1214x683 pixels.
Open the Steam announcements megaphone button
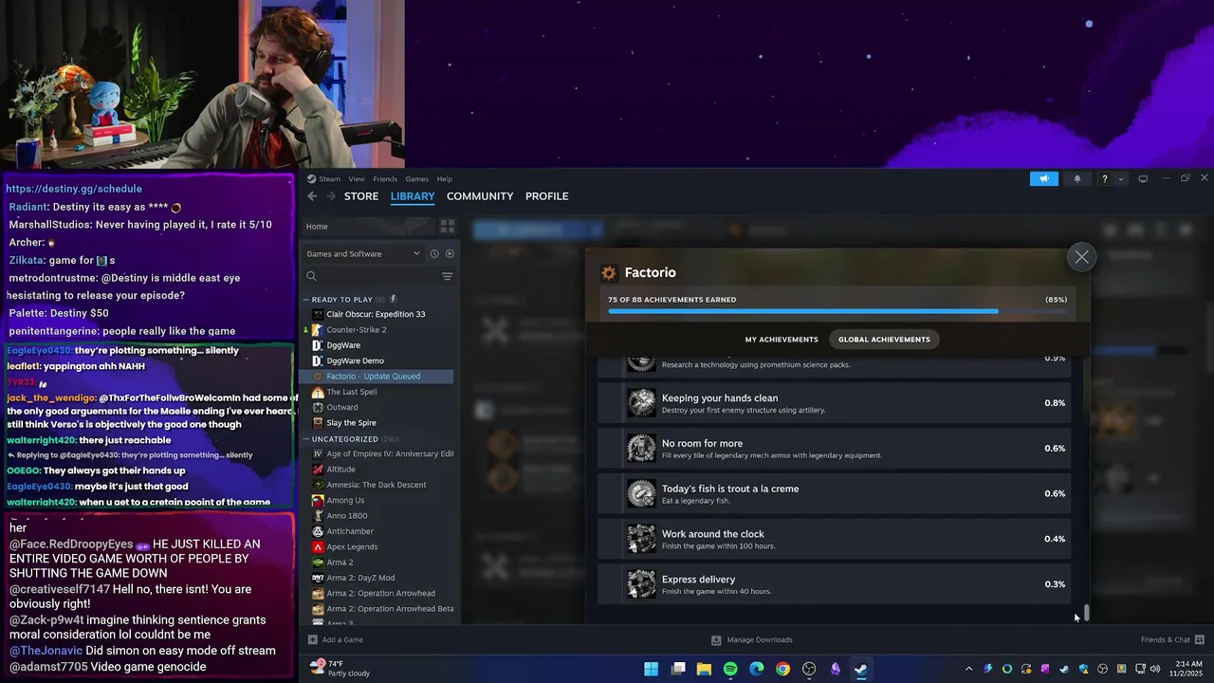[1043, 178]
